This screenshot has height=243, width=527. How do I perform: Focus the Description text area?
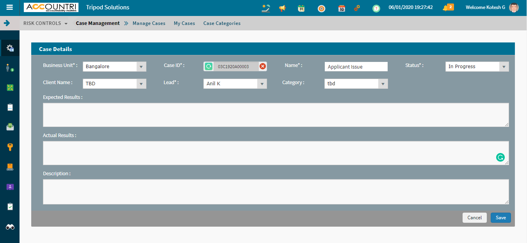coord(276,192)
